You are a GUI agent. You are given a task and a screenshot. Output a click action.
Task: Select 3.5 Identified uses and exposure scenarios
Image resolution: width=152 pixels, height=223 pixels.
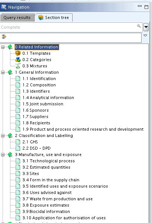pyautogui.click(x=65, y=186)
